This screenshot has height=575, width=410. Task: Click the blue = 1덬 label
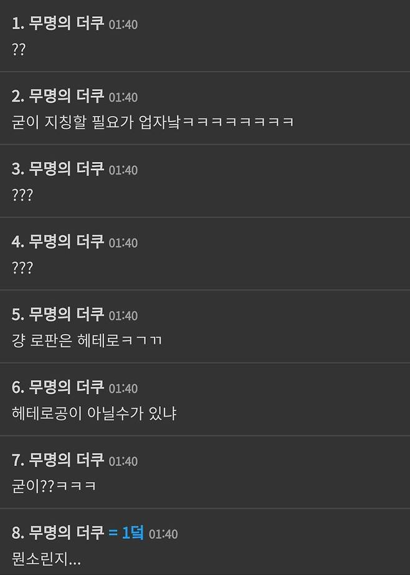(126, 533)
